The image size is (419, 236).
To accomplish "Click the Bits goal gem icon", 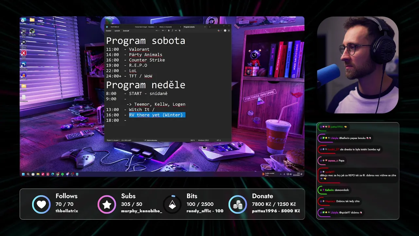I will pos(172,204).
